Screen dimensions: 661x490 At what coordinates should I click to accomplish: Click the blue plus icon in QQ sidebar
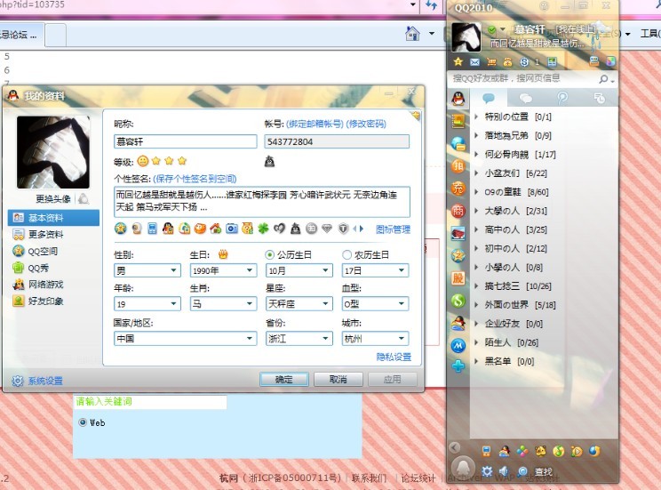[458, 365]
